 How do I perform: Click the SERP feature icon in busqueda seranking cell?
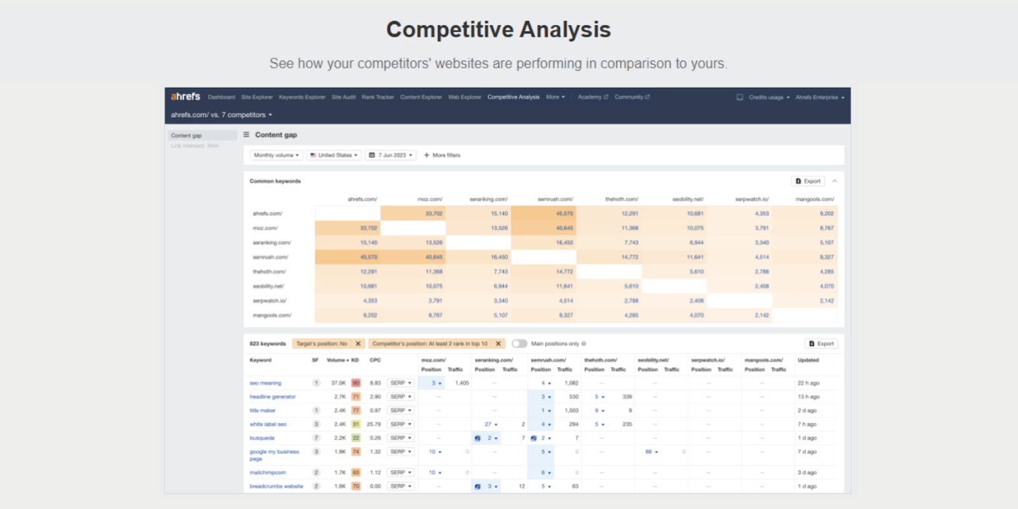pos(478,438)
